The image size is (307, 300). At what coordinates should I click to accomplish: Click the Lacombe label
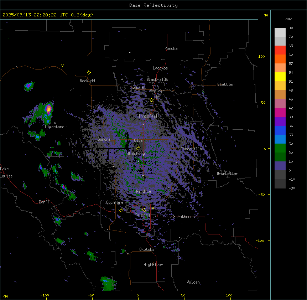tap(160, 68)
